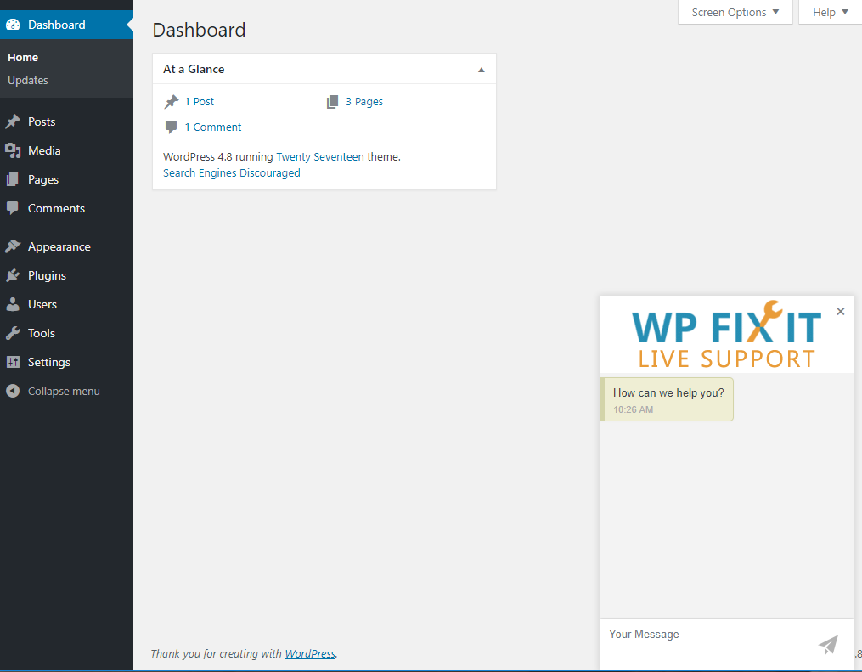Open the Posts menu
Viewport: 862px width, 672px height.
point(66,121)
